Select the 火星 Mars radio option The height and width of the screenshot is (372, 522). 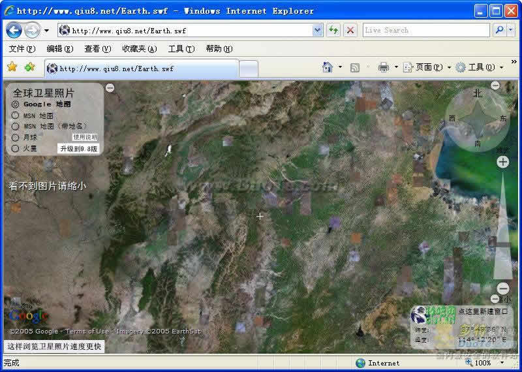[x=15, y=149]
